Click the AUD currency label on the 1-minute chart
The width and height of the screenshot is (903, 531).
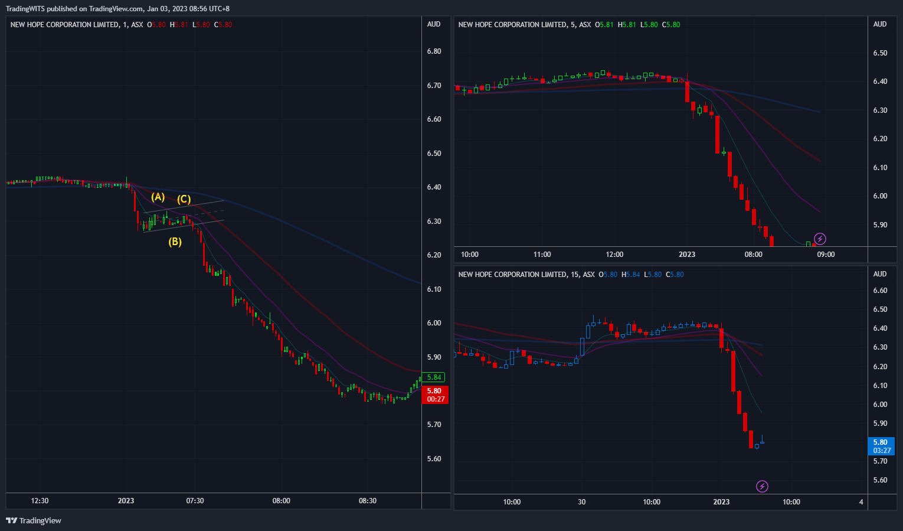pyautogui.click(x=434, y=24)
